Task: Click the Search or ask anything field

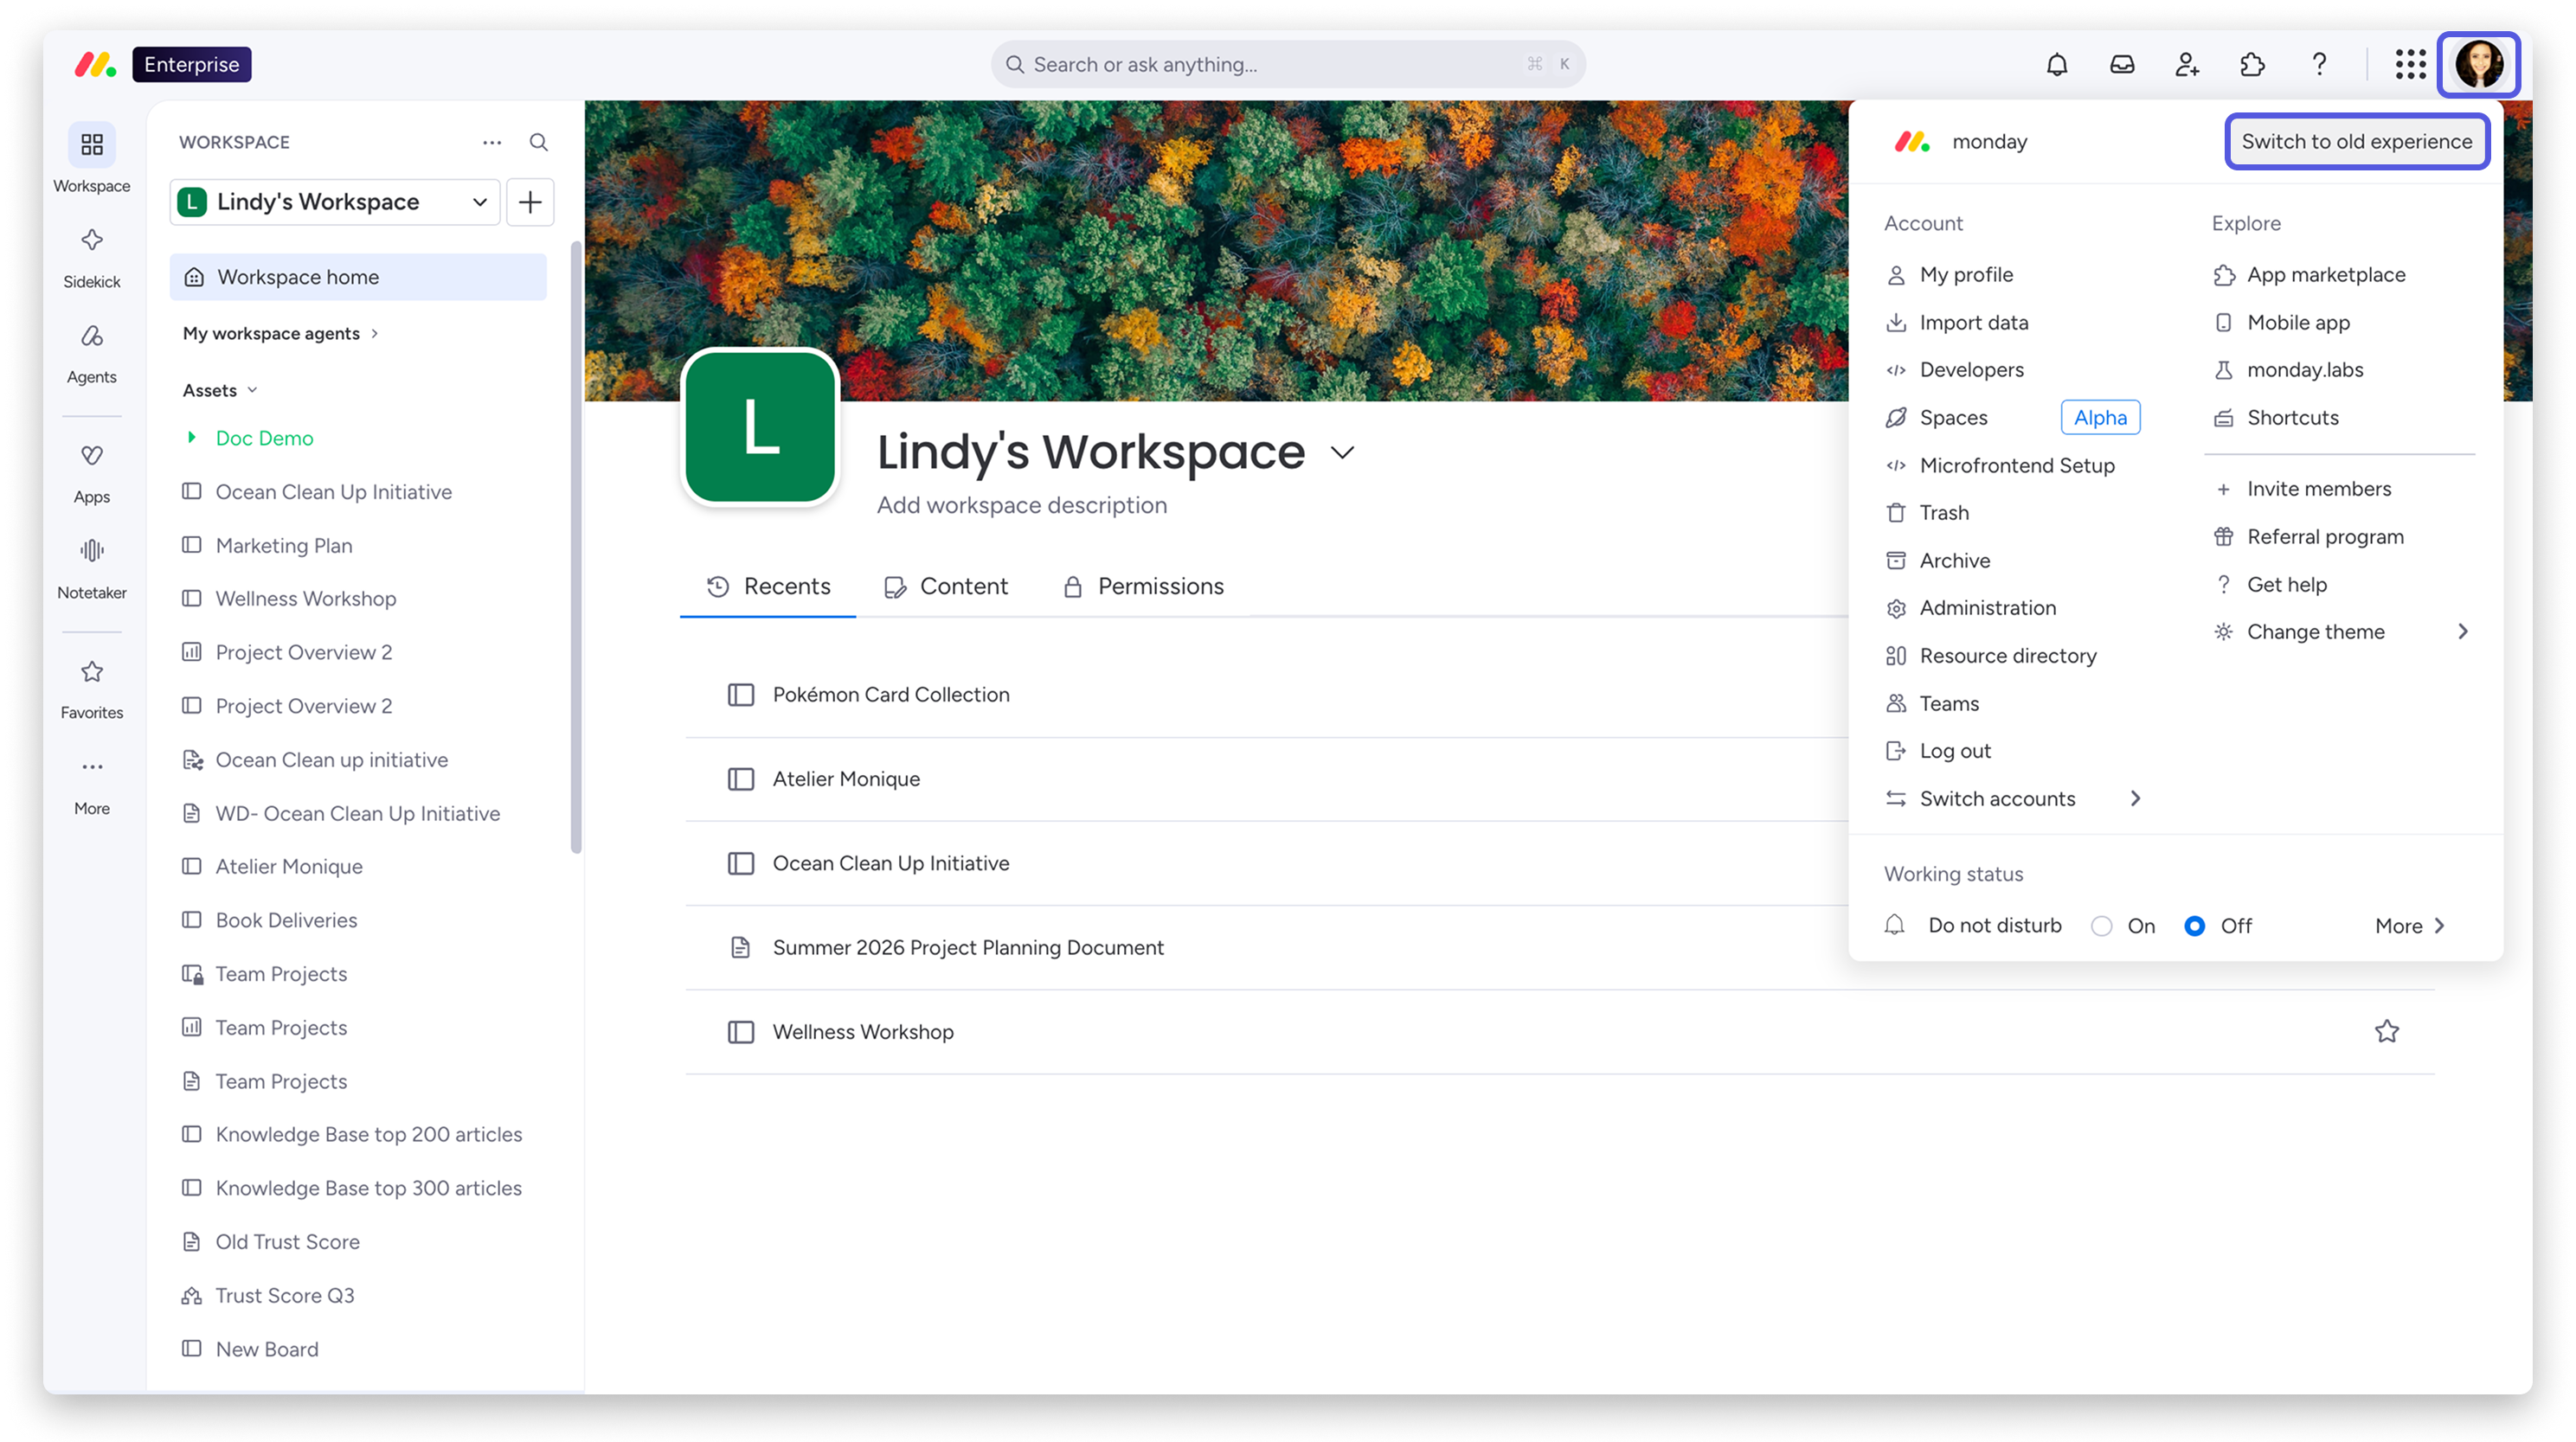Action: [x=1287, y=65]
